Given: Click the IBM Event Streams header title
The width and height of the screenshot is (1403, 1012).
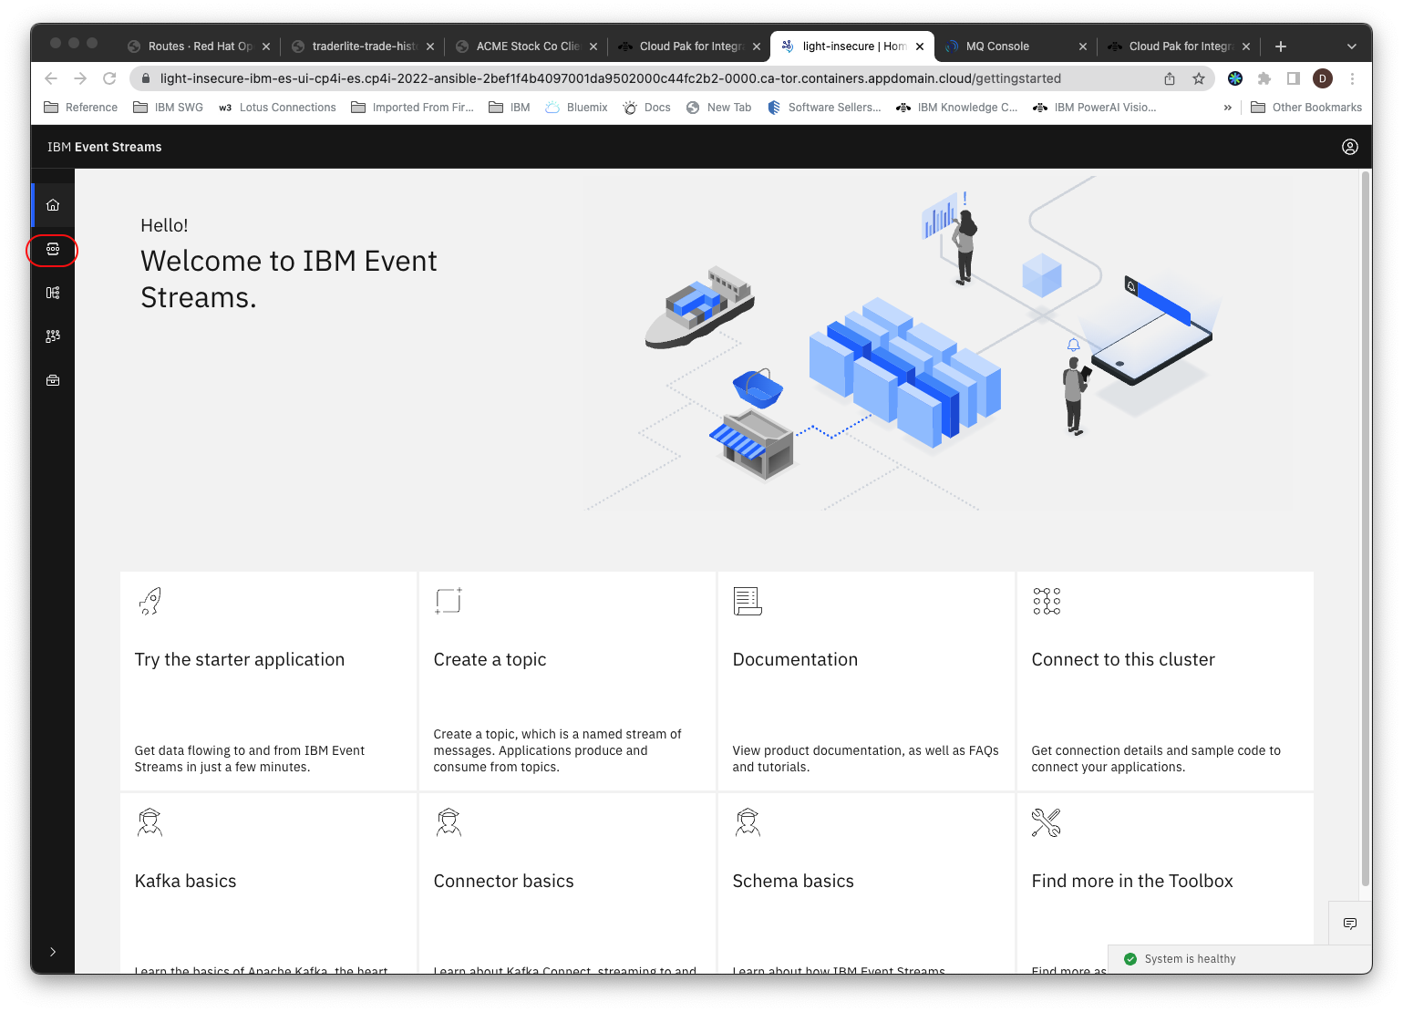Looking at the screenshot, I should (x=105, y=147).
